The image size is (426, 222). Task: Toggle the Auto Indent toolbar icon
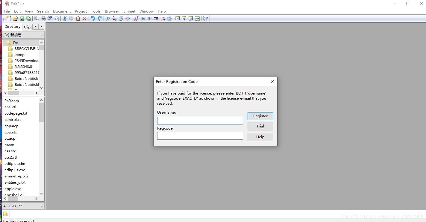[156, 19]
